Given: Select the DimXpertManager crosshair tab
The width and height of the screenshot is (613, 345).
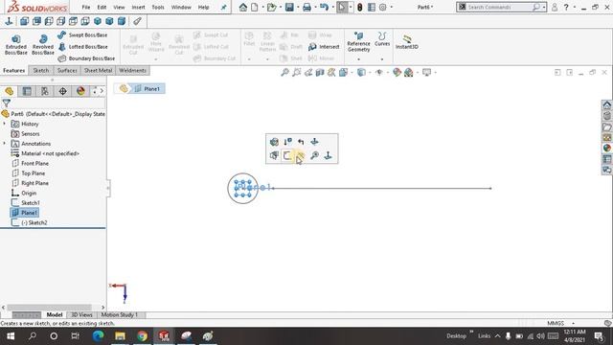Looking at the screenshot, I should tap(62, 91).
